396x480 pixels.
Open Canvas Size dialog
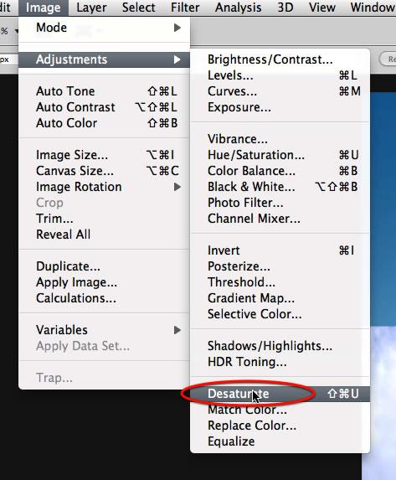(x=104, y=171)
